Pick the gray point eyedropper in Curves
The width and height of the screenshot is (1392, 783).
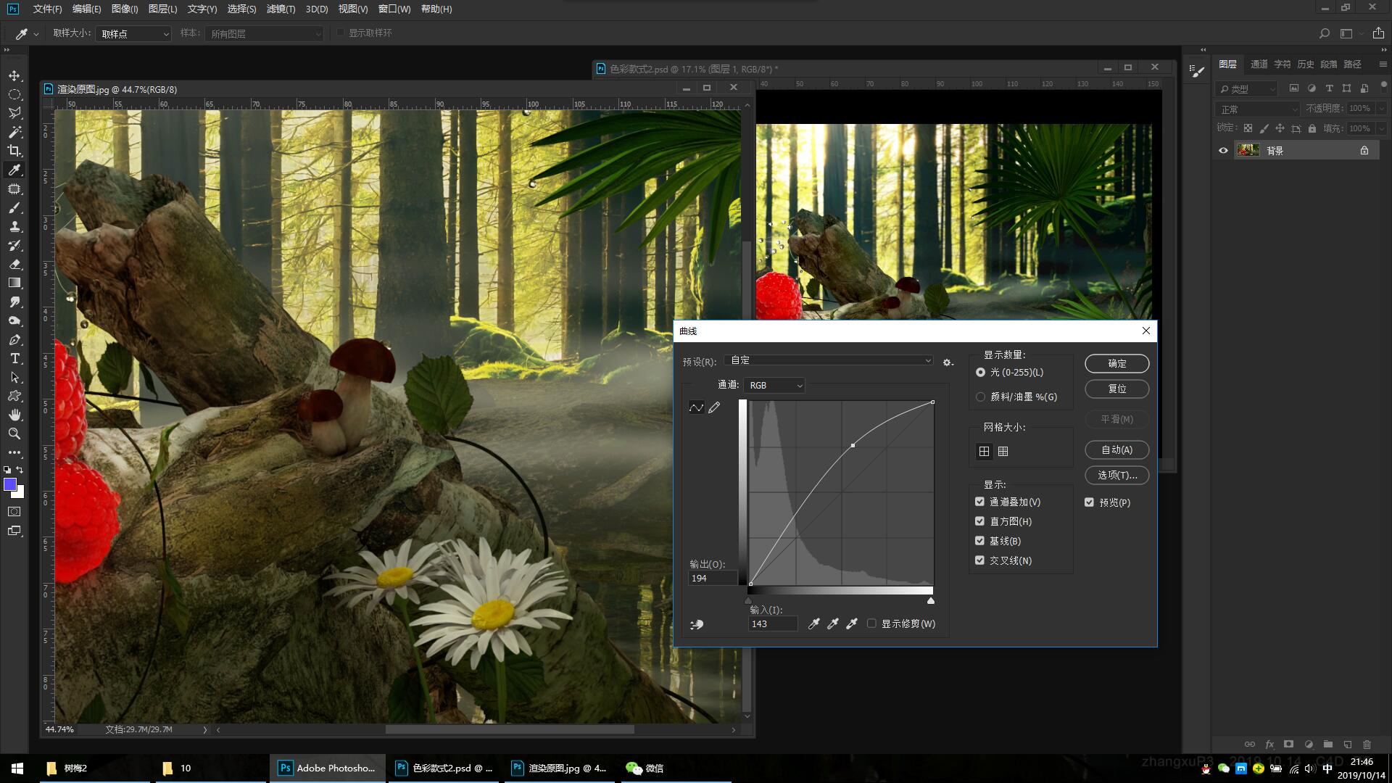832,623
